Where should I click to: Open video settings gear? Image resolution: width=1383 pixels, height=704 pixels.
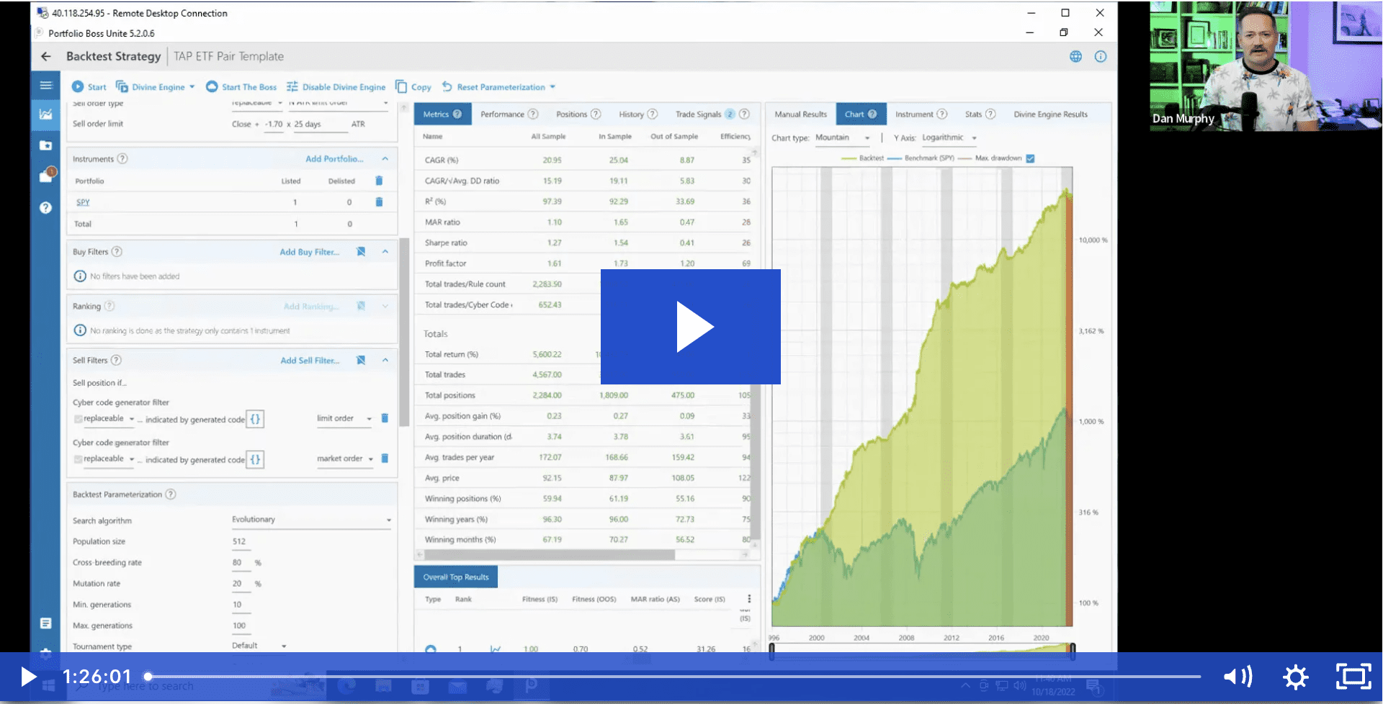[1295, 677]
